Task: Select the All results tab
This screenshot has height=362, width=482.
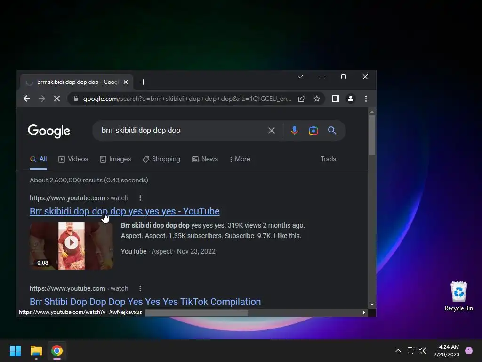Action: pyautogui.click(x=38, y=159)
